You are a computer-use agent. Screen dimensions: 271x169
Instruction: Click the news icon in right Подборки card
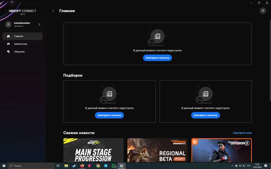click(x=205, y=94)
